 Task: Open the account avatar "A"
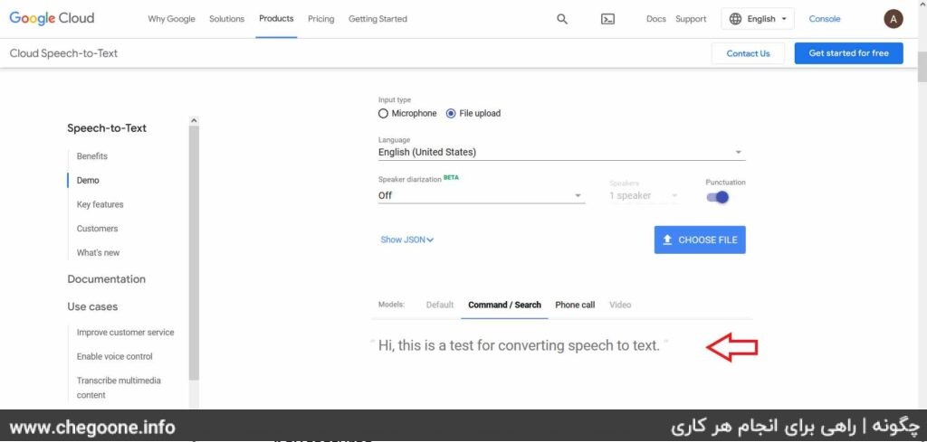(894, 19)
